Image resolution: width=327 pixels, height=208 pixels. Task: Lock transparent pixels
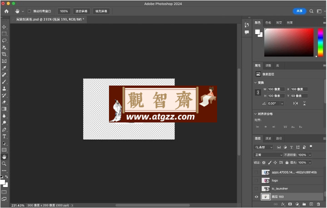click(x=264, y=162)
